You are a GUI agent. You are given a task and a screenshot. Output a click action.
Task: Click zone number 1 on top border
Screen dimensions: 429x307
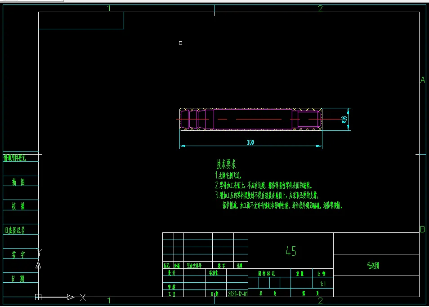tap(109, 9)
